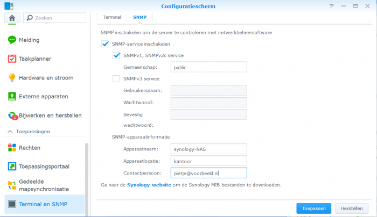Click the Toepassen button
377x217 pixels.
[x=313, y=208]
